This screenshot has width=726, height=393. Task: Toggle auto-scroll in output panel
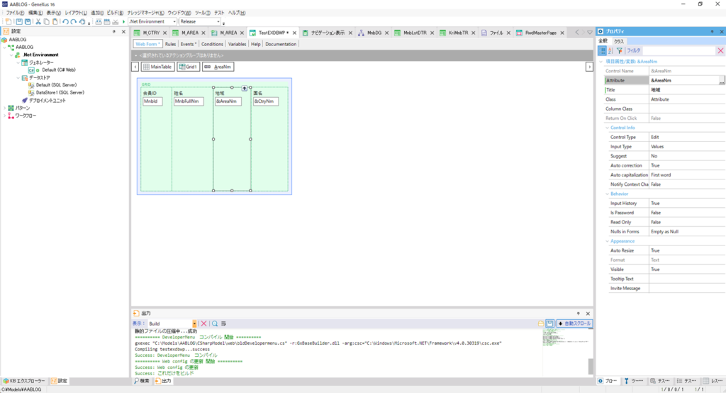pos(574,323)
